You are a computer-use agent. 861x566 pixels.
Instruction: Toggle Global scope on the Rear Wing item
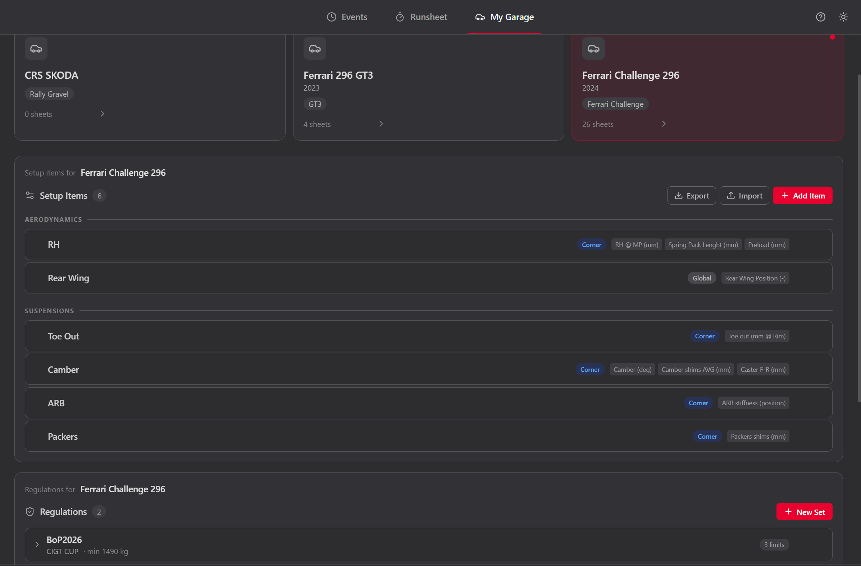click(701, 278)
